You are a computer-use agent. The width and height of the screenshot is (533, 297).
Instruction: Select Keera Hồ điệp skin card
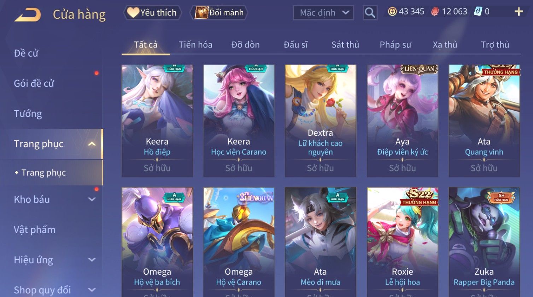157,121
